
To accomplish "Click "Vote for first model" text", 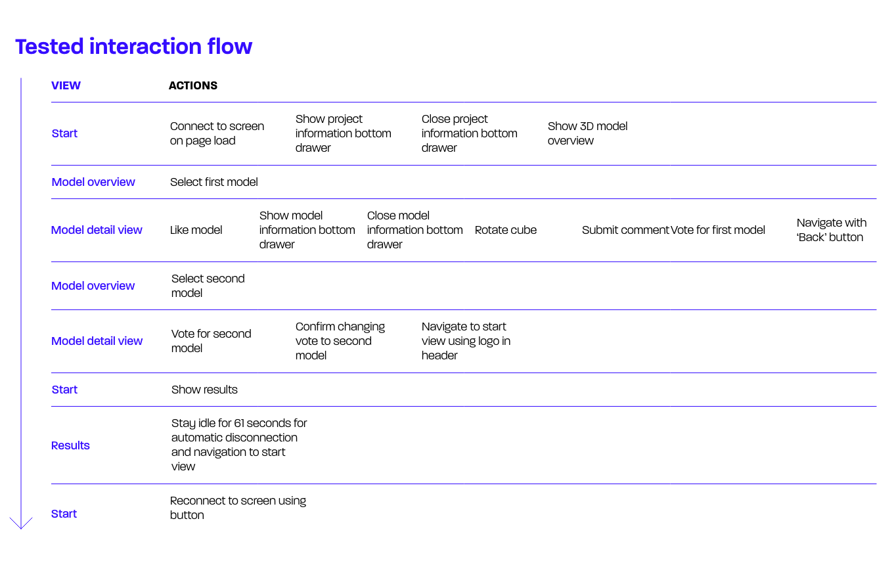I will 718,230.
